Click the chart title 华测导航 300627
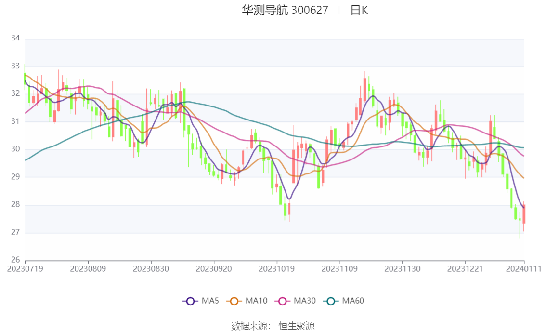546x332 pixels. coord(285,10)
